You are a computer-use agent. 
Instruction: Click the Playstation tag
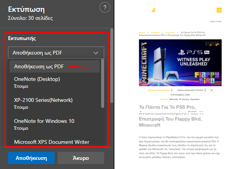[x=195, y=99]
